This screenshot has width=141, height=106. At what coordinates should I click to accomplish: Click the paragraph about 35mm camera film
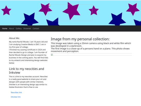tap(91, 47)
